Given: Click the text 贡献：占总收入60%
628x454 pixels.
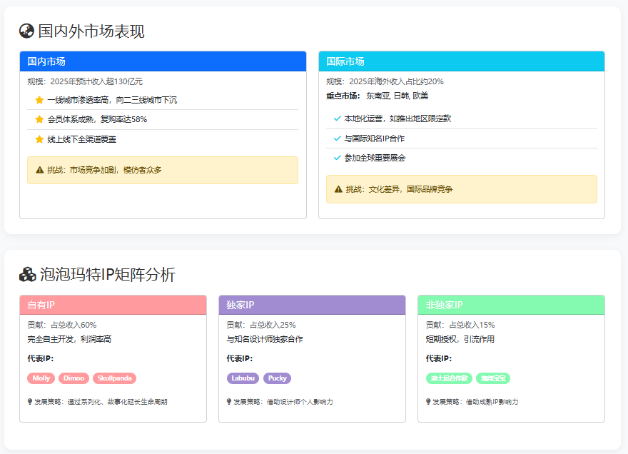Looking at the screenshot, I should point(61,325).
